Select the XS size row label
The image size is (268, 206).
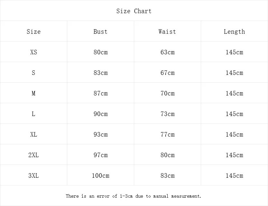tap(33, 52)
